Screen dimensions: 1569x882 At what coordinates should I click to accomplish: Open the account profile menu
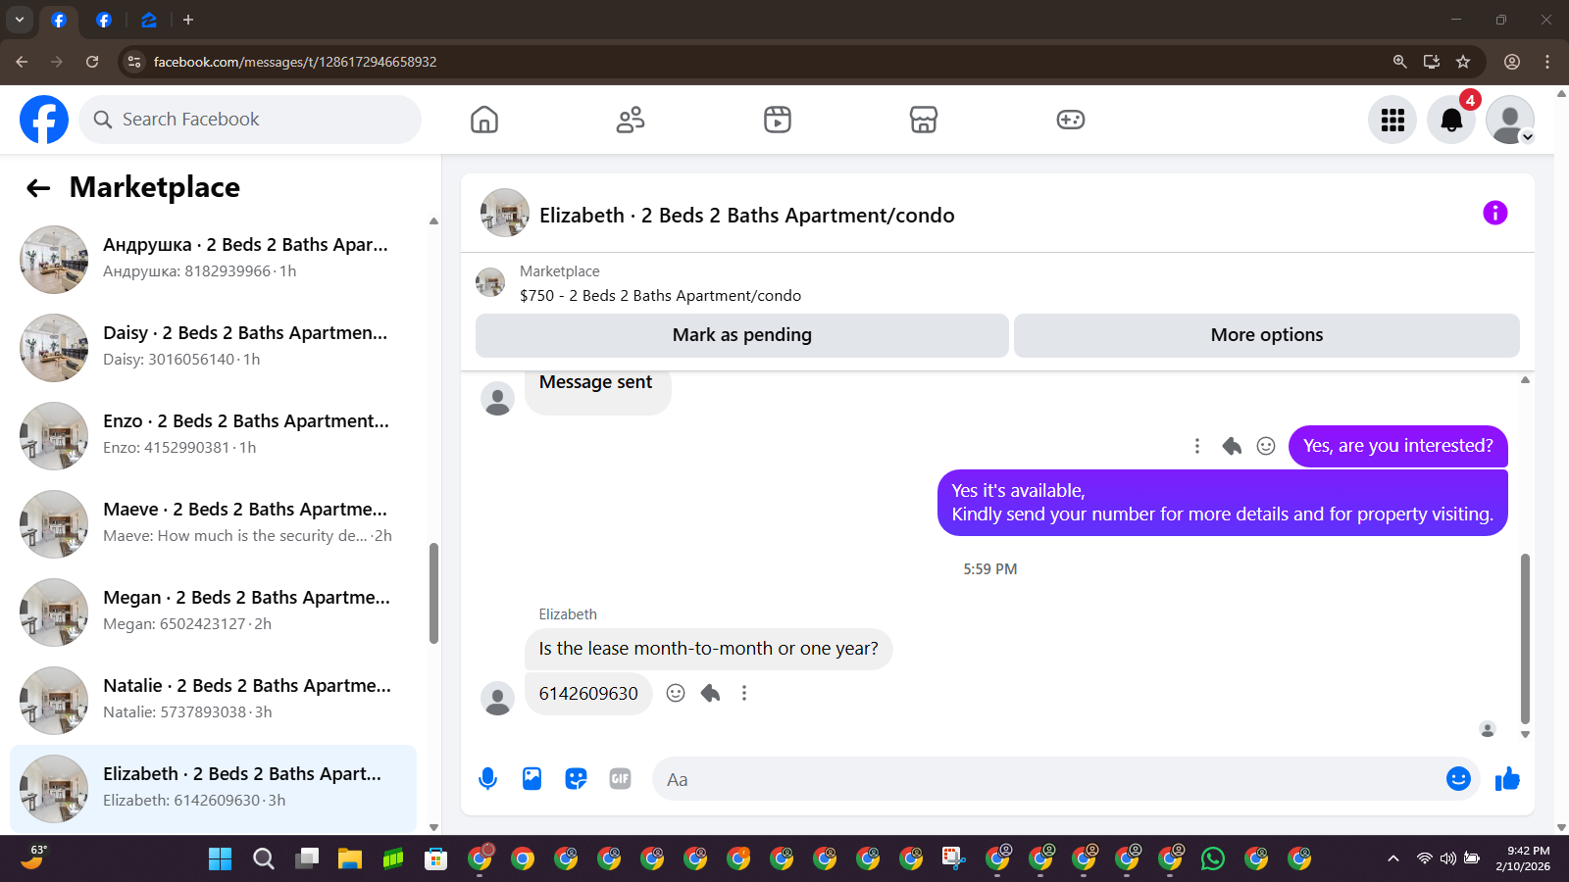(x=1510, y=120)
